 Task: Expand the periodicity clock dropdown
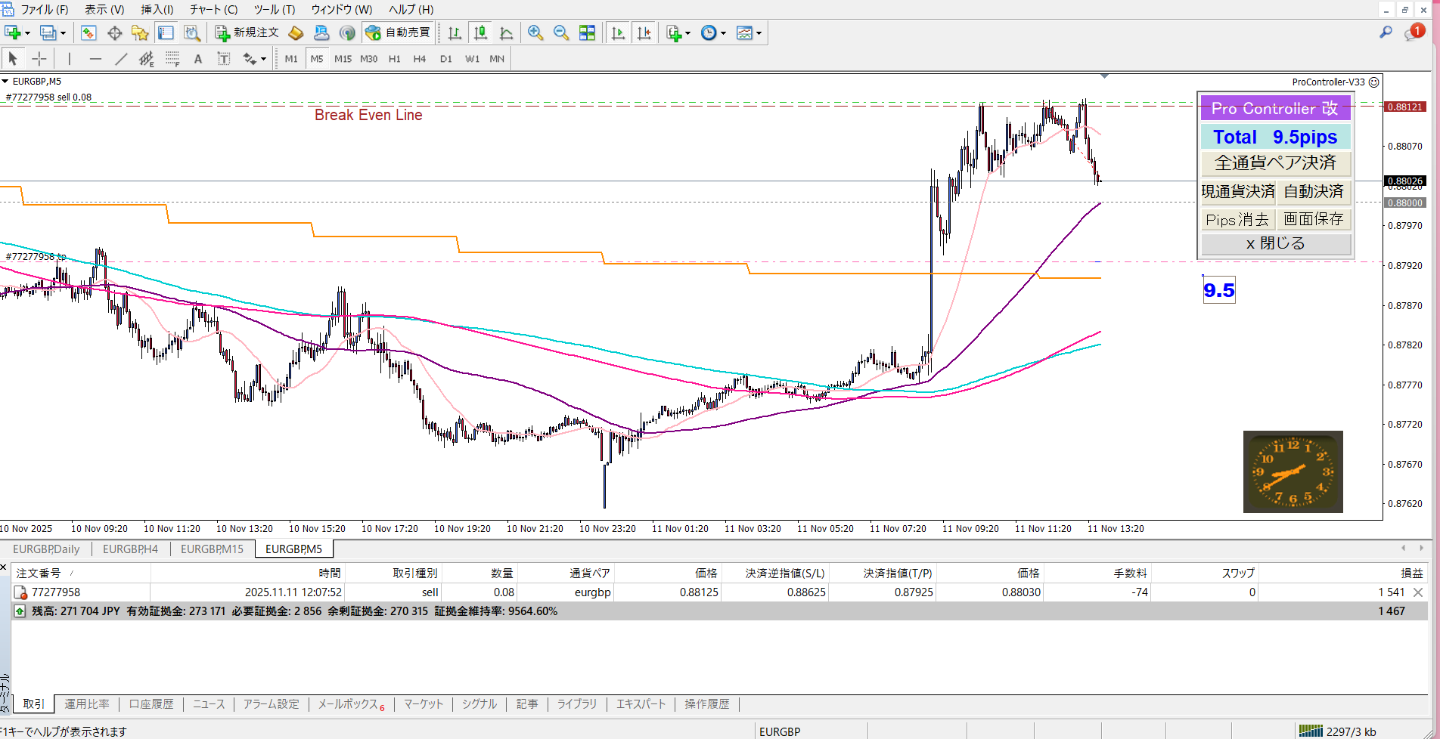tap(723, 32)
